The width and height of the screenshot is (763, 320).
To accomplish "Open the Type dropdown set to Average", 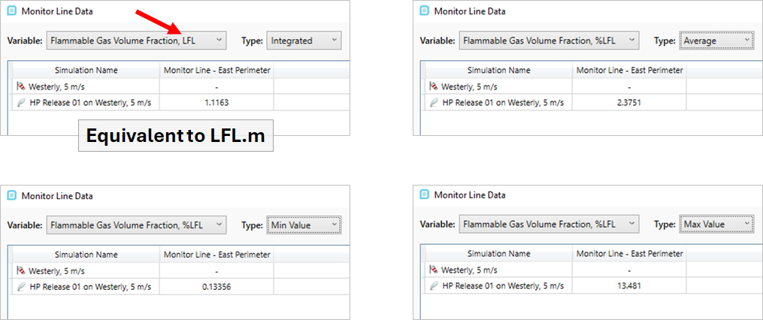I will [717, 41].
